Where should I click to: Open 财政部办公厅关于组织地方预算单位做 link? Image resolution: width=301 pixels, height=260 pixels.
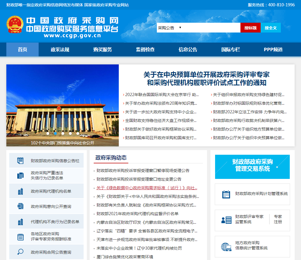pyautogui.click(x=249, y=129)
